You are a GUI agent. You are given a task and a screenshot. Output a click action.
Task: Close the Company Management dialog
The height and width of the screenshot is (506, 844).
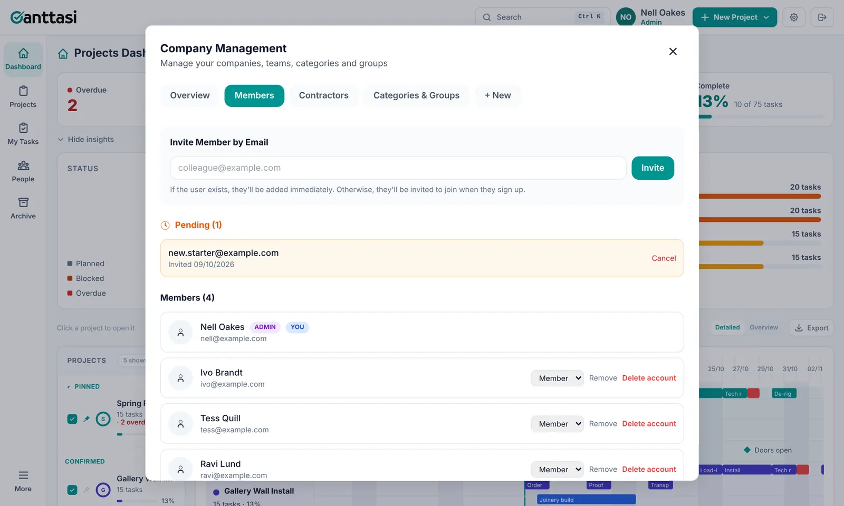coord(673,52)
